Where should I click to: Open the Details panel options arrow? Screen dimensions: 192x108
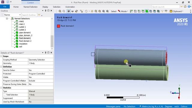tap(43, 52)
